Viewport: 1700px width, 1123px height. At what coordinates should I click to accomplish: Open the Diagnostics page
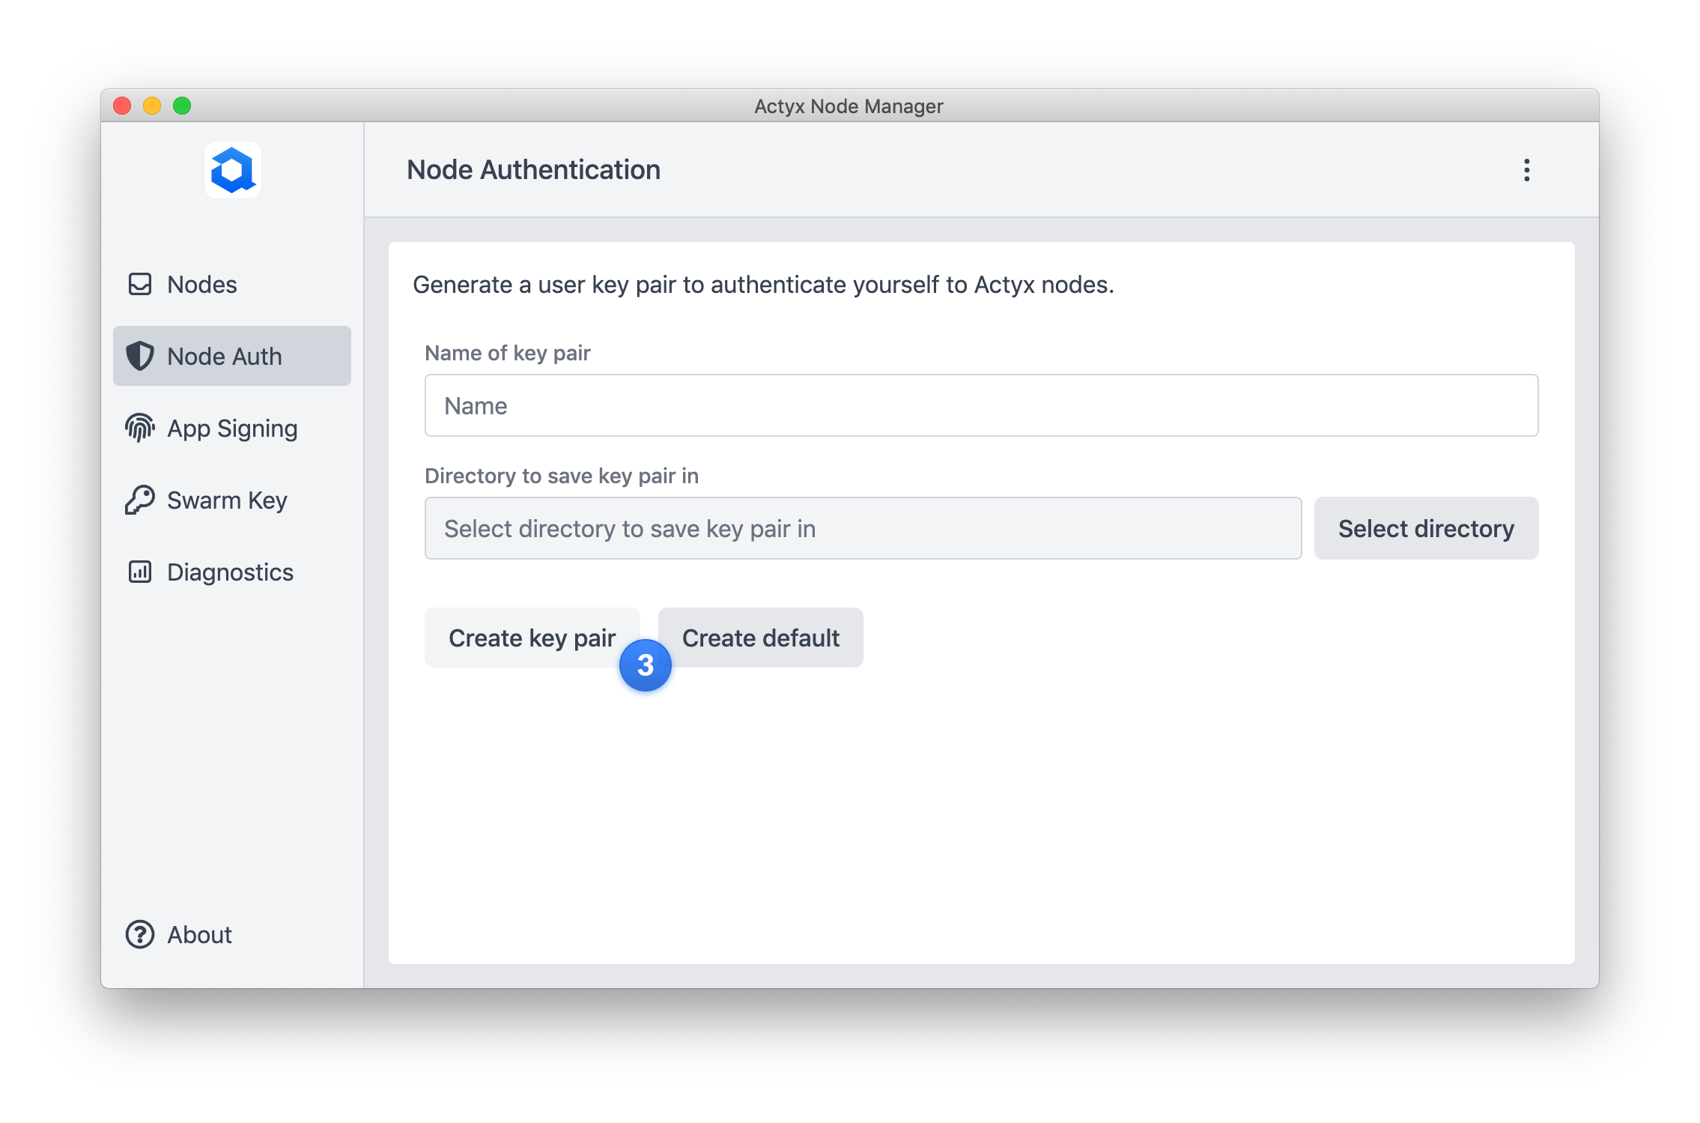(230, 572)
